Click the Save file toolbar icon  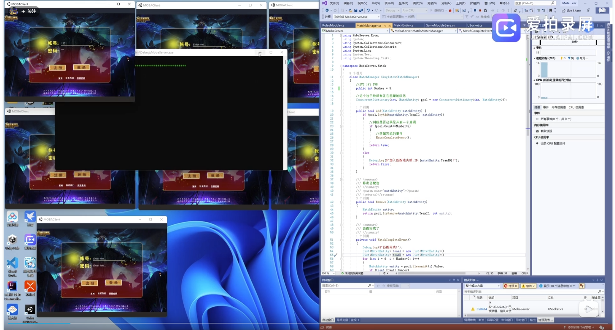(x=356, y=10)
